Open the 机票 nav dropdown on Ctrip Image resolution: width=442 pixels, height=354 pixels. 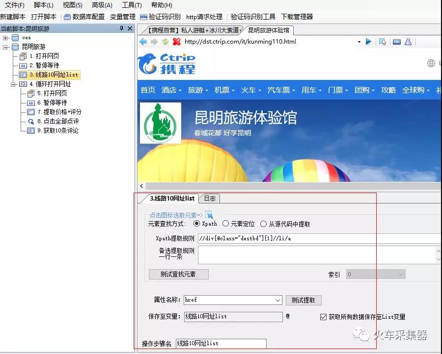point(224,90)
